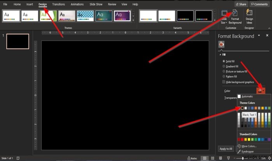The height and width of the screenshot is (161, 272).
Task: Open the Review tab
Action: 112,4
